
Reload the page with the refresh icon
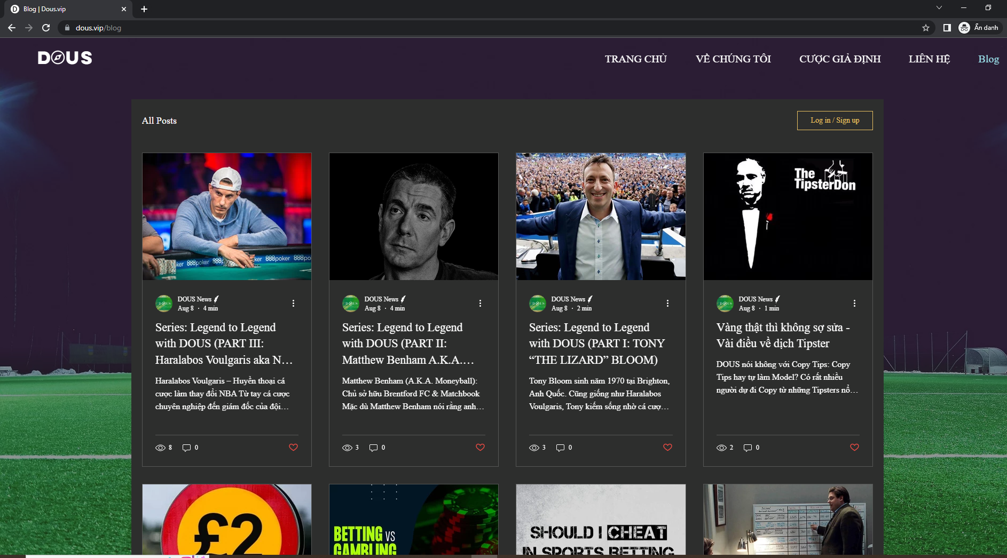tap(46, 28)
